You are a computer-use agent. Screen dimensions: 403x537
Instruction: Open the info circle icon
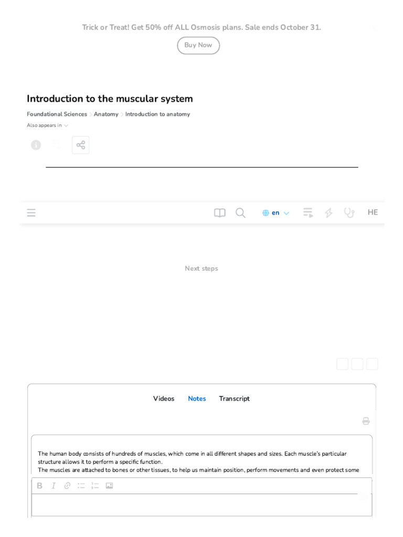36,145
